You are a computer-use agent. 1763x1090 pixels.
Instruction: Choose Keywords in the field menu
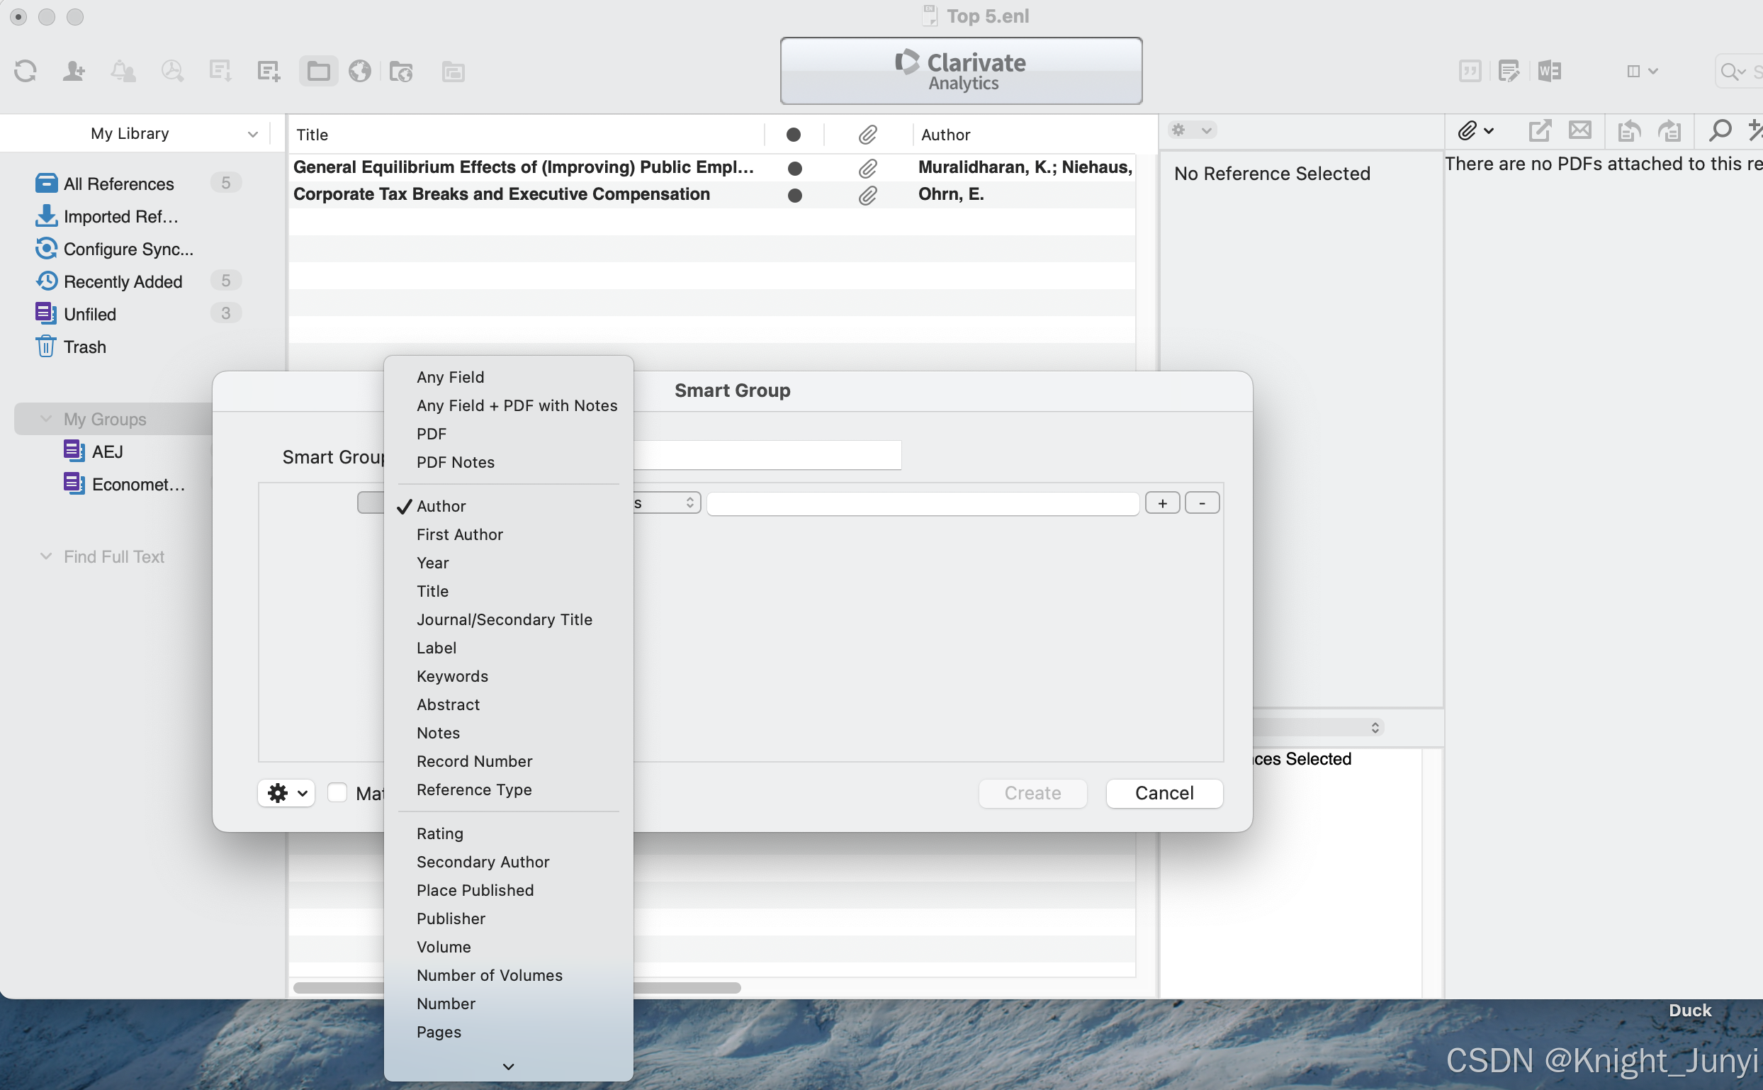point(452,675)
